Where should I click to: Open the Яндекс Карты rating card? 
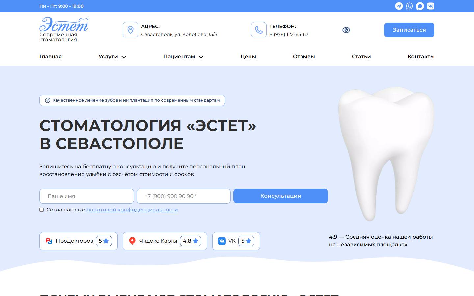pos(165,241)
